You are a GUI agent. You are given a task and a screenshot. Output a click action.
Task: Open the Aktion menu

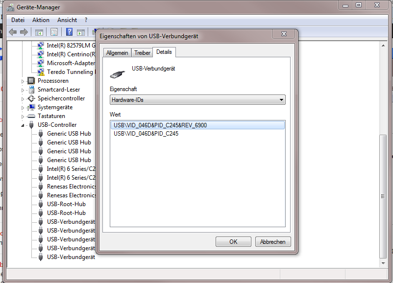click(x=41, y=20)
